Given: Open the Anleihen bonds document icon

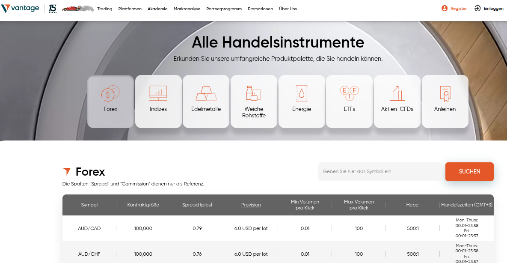Looking at the screenshot, I should 445,93.
